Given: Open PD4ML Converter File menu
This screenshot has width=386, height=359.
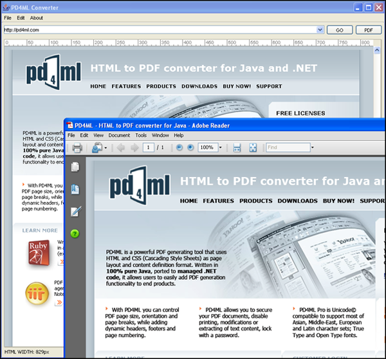Looking at the screenshot, I should pos(8,18).
